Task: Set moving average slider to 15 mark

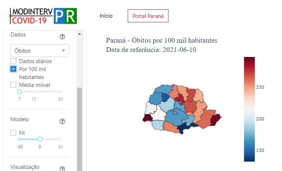Action: 34,92
